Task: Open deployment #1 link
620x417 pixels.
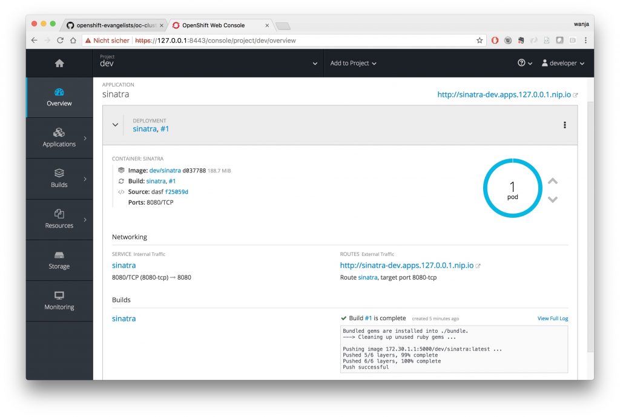Action: coord(165,129)
